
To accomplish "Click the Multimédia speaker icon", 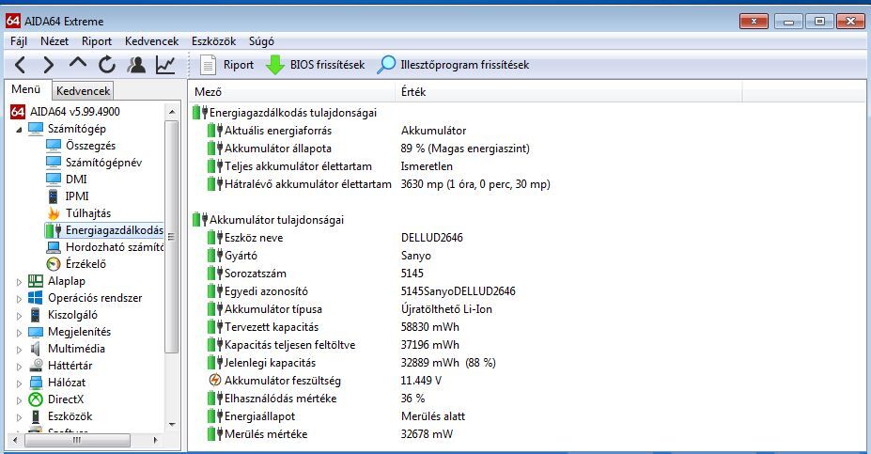I will tap(36, 349).
